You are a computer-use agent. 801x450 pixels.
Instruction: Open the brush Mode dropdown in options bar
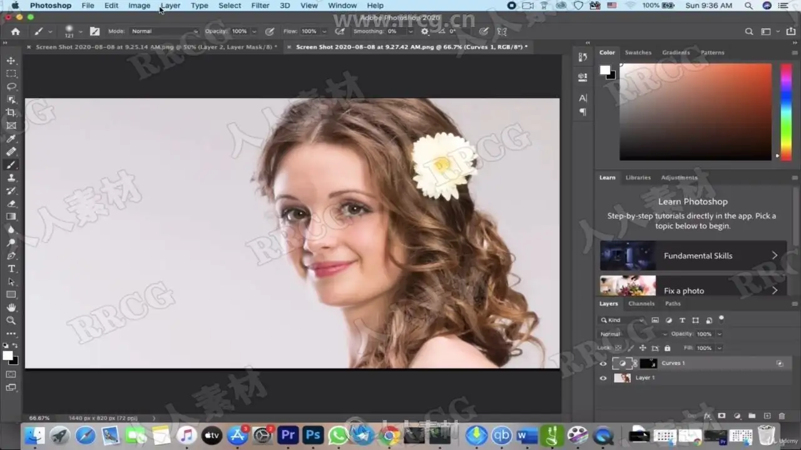pyautogui.click(x=164, y=31)
